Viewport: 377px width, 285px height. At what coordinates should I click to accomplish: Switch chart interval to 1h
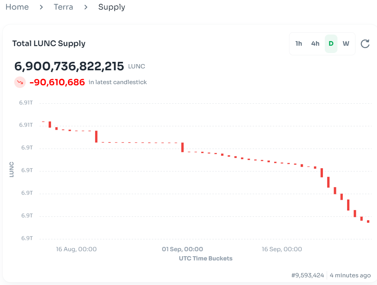[x=299, y=44]
